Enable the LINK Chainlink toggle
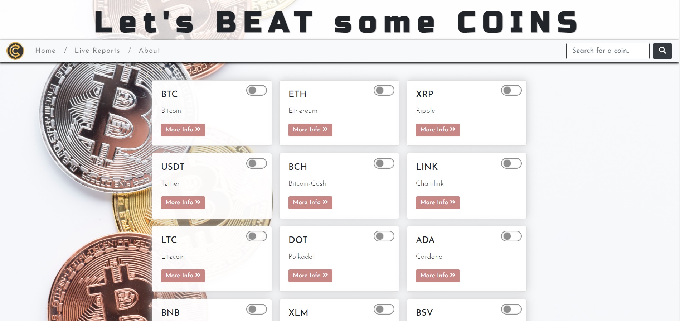Screen dimensions: 680x321 511,164
